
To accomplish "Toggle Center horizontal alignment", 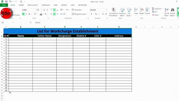I will pos(54,14).
